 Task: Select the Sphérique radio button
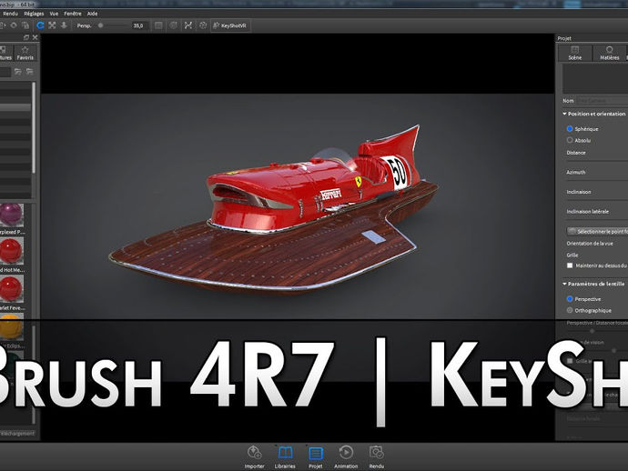(x=570, y=129)
